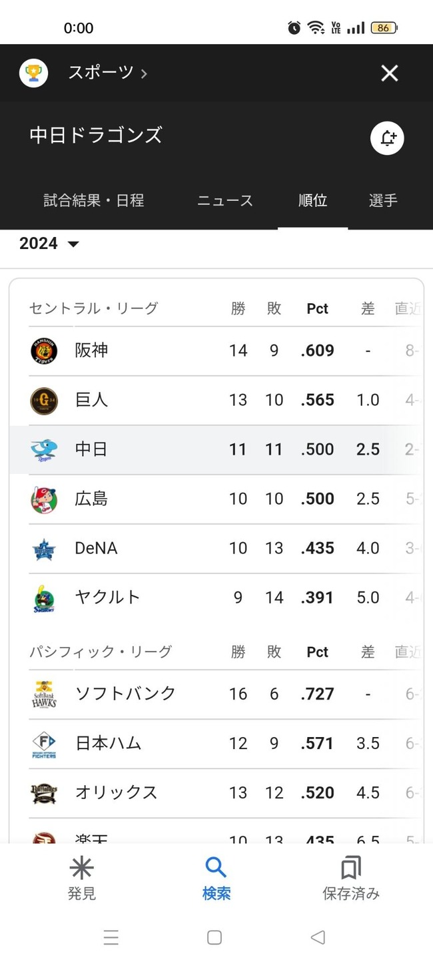433x964 pixels.
Task: Tap the SoftBank Hawks team logo
Action: tap(44, 694)
